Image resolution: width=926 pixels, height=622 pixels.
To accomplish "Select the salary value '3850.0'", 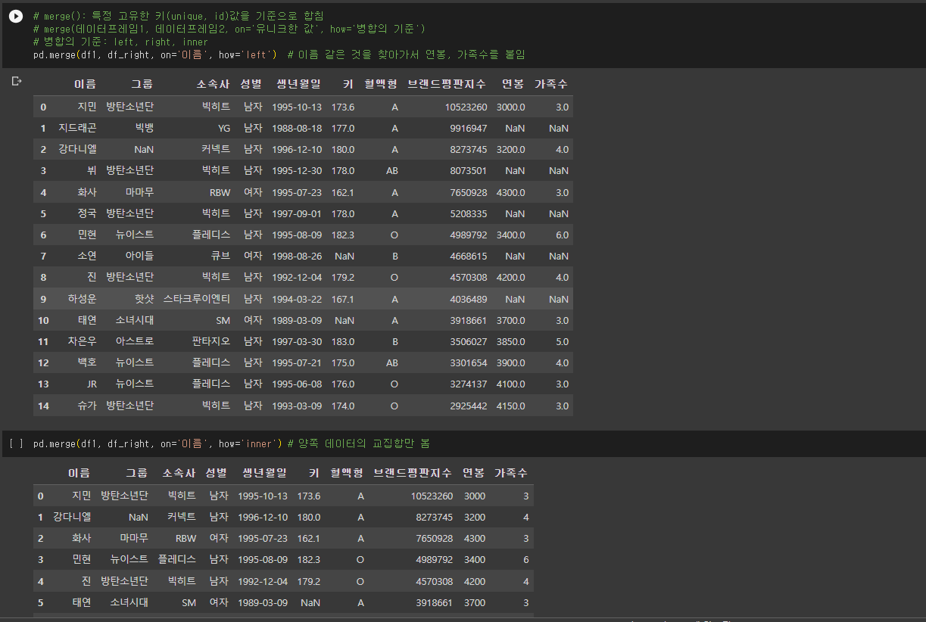I will 510,341.
